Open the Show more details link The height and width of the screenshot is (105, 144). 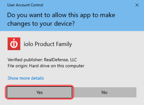(26, 78)
